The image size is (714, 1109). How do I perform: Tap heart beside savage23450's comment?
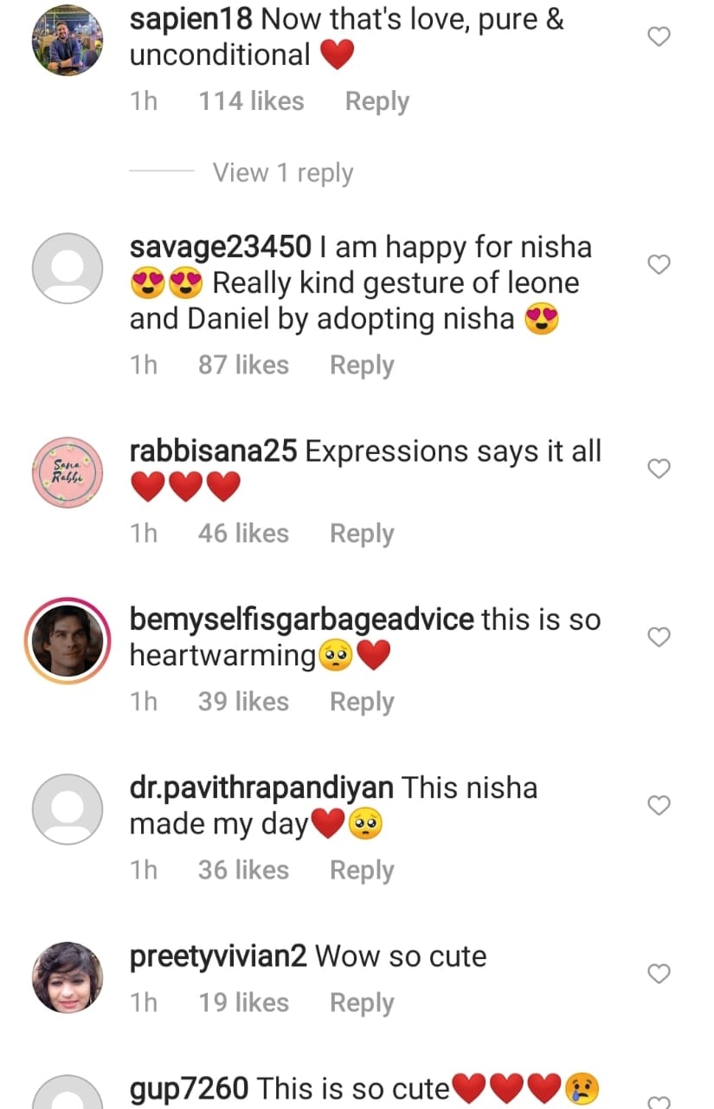(659, 264)
